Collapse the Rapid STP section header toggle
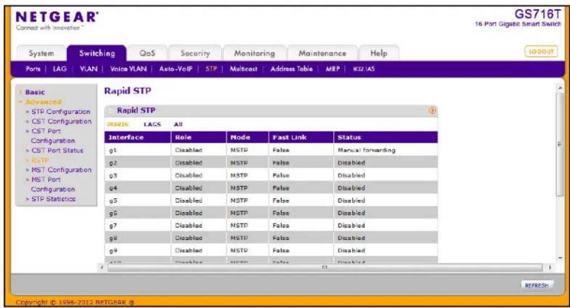 click(x=111, y=111)
